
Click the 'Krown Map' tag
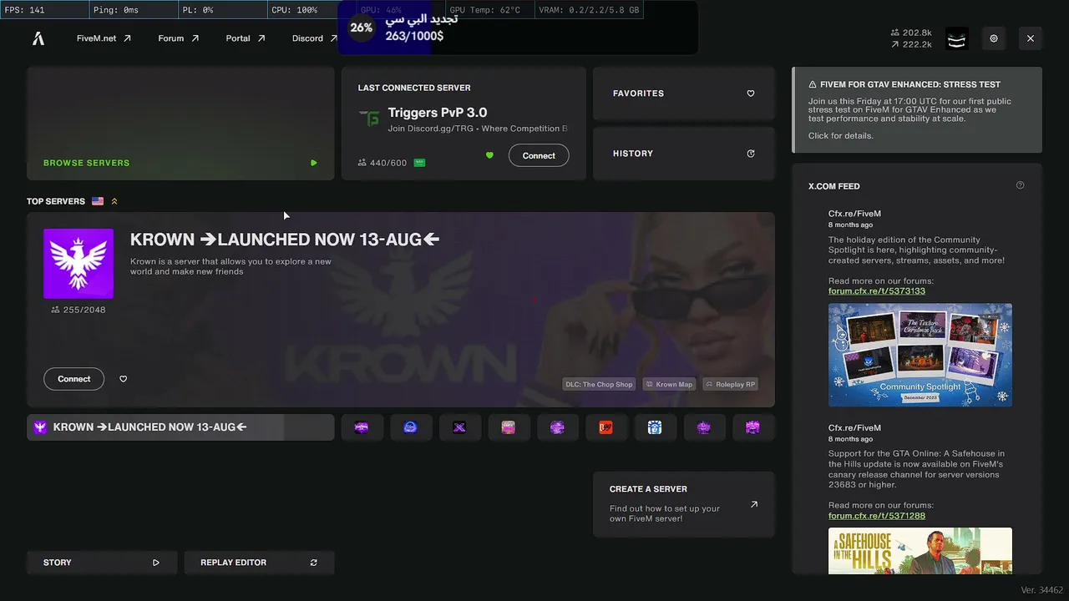tap(669, 385)
